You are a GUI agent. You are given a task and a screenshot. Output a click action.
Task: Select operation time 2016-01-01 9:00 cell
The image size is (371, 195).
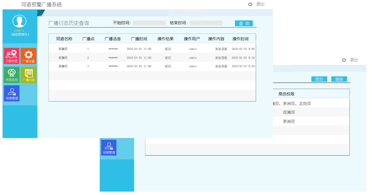243,49
